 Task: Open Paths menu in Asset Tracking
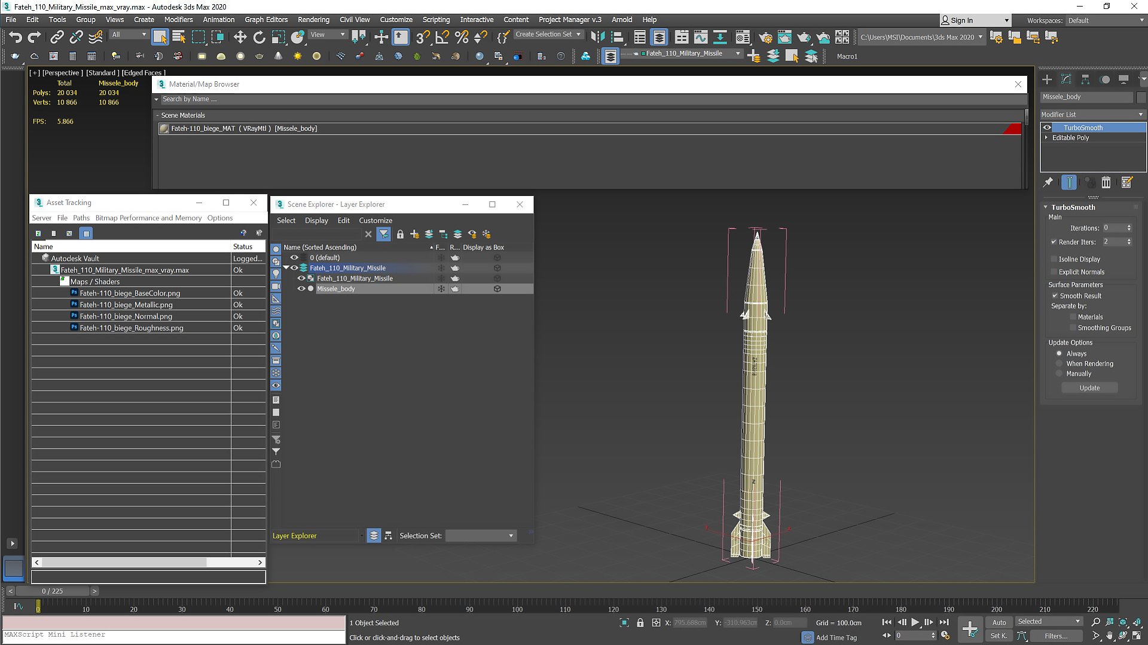[x=81, y=218]
